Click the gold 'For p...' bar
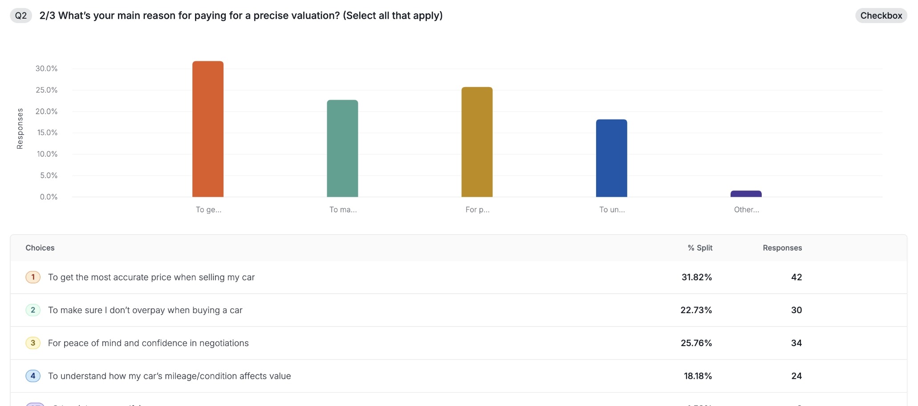This screenshot has height=406, width=918. pyautogui.click(x=477, y=142)
